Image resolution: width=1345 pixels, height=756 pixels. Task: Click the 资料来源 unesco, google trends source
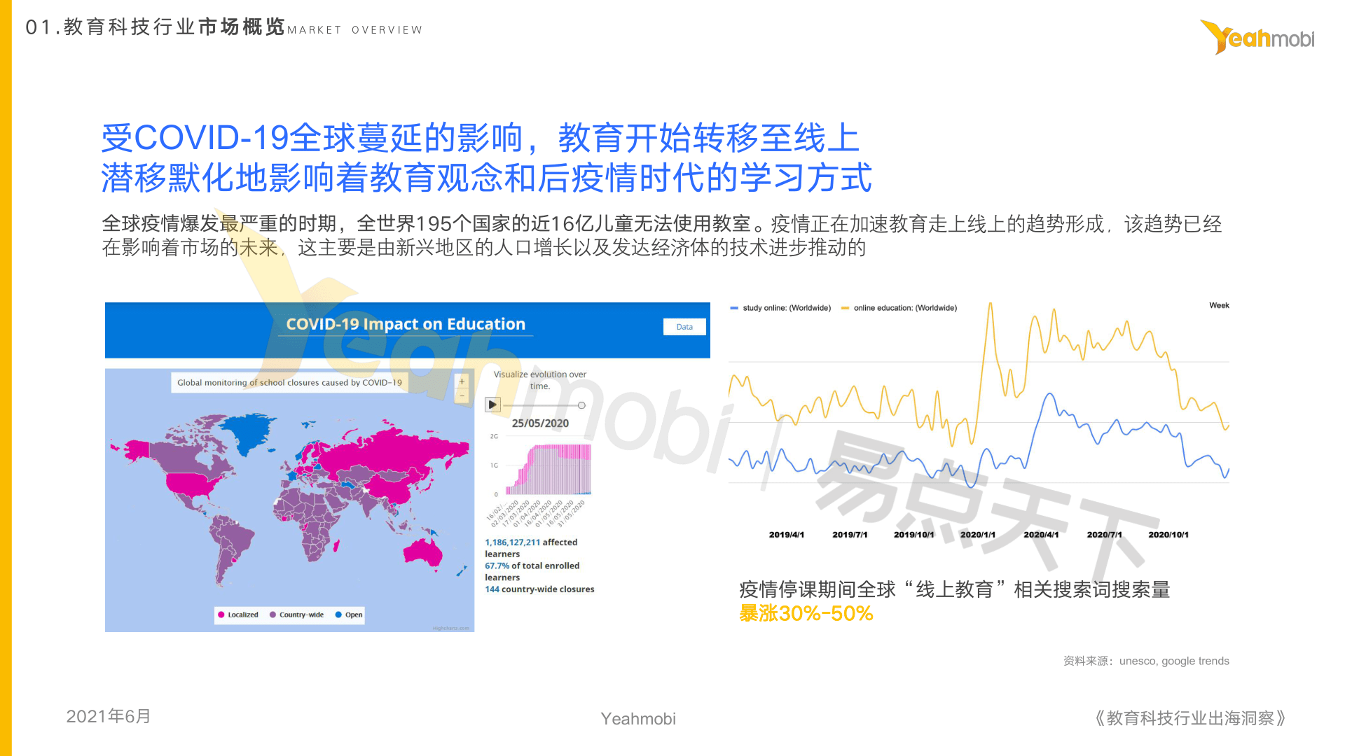tap(1146, 661)
